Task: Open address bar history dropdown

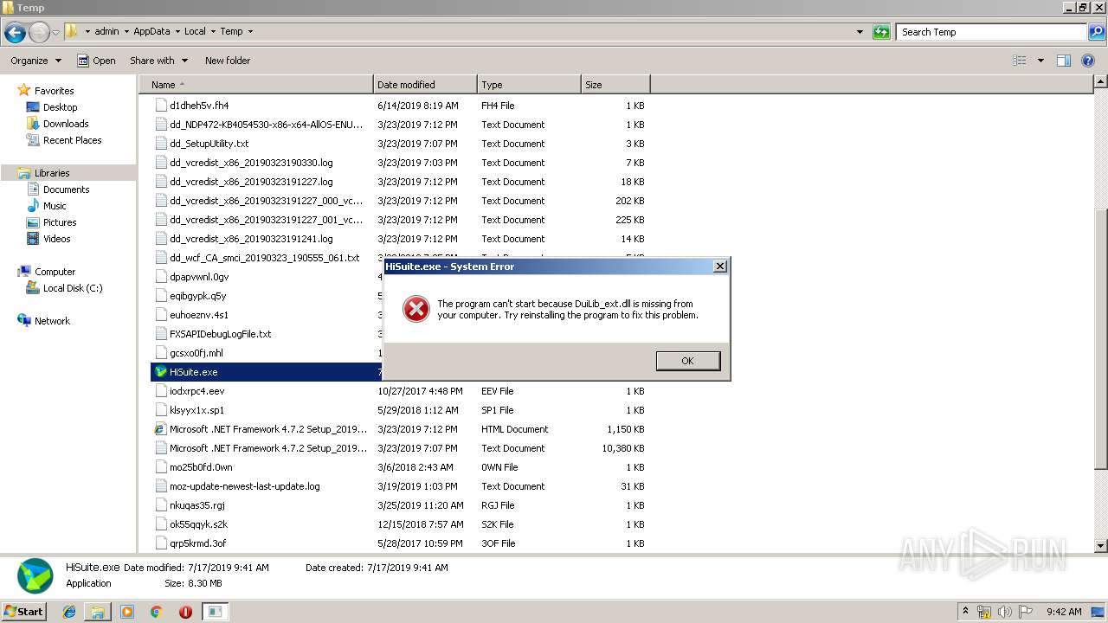Action: [860, 32]
